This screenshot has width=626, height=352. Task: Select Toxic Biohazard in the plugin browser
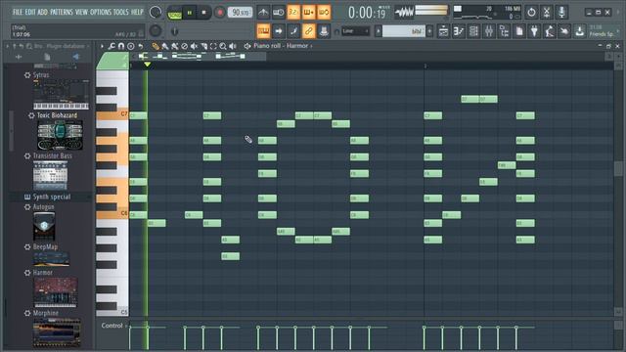[57, 115]
